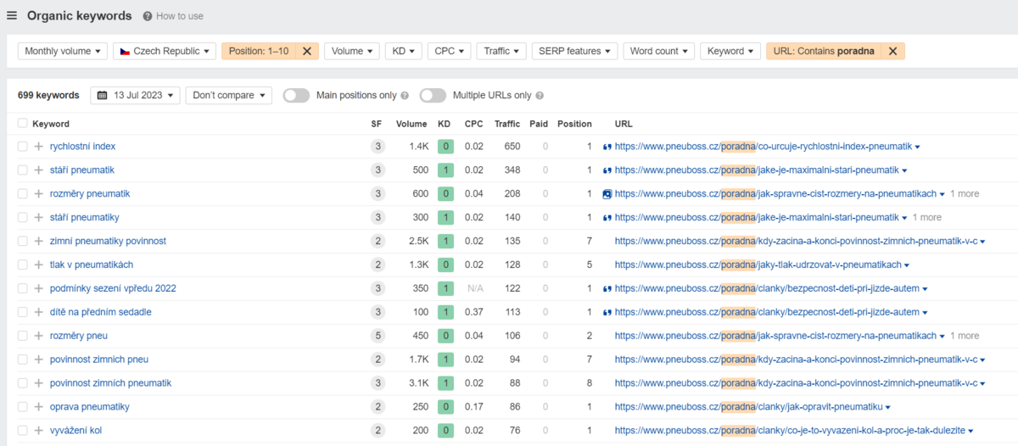Click the SF badge 3 for rychlostní index

coord(377,147)
